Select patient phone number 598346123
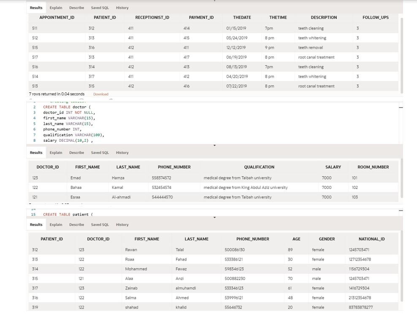Screen dimensions: 417x315 click(x=234, y=269)
